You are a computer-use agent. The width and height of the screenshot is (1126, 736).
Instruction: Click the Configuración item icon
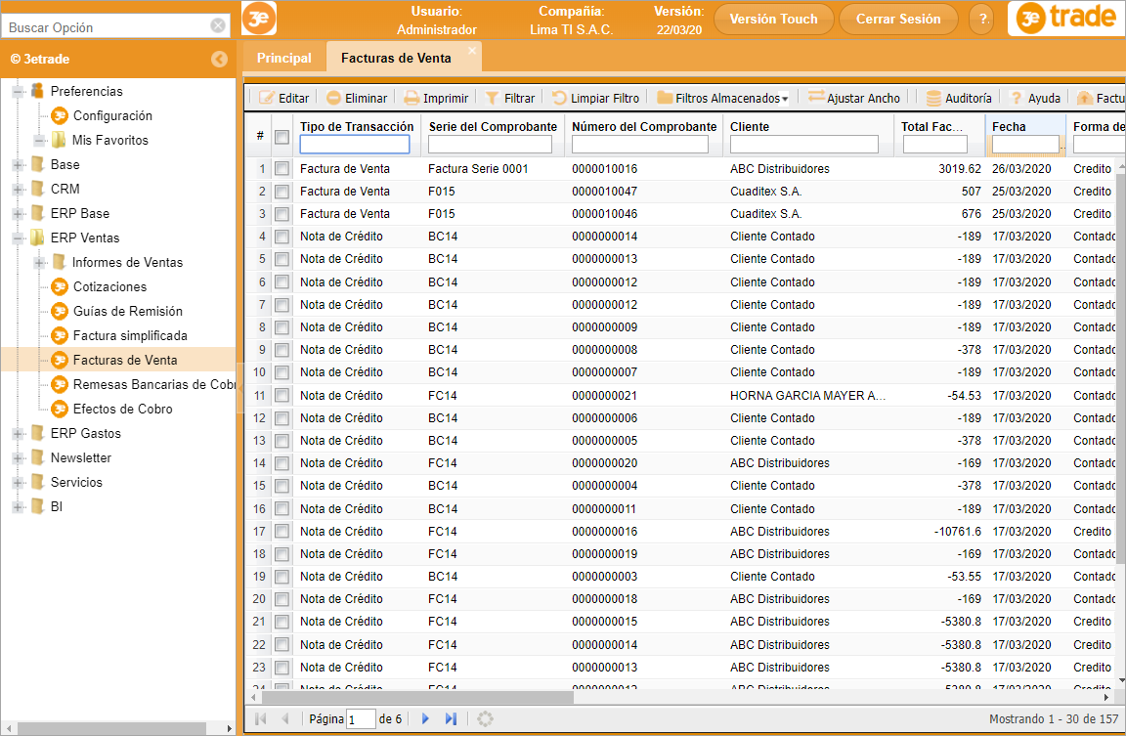tap(60, 115)
